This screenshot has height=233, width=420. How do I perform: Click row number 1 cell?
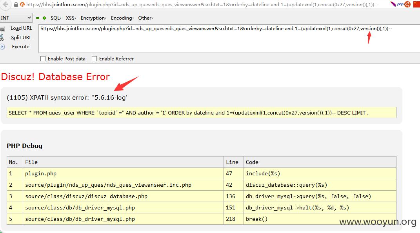click(15, 173)
